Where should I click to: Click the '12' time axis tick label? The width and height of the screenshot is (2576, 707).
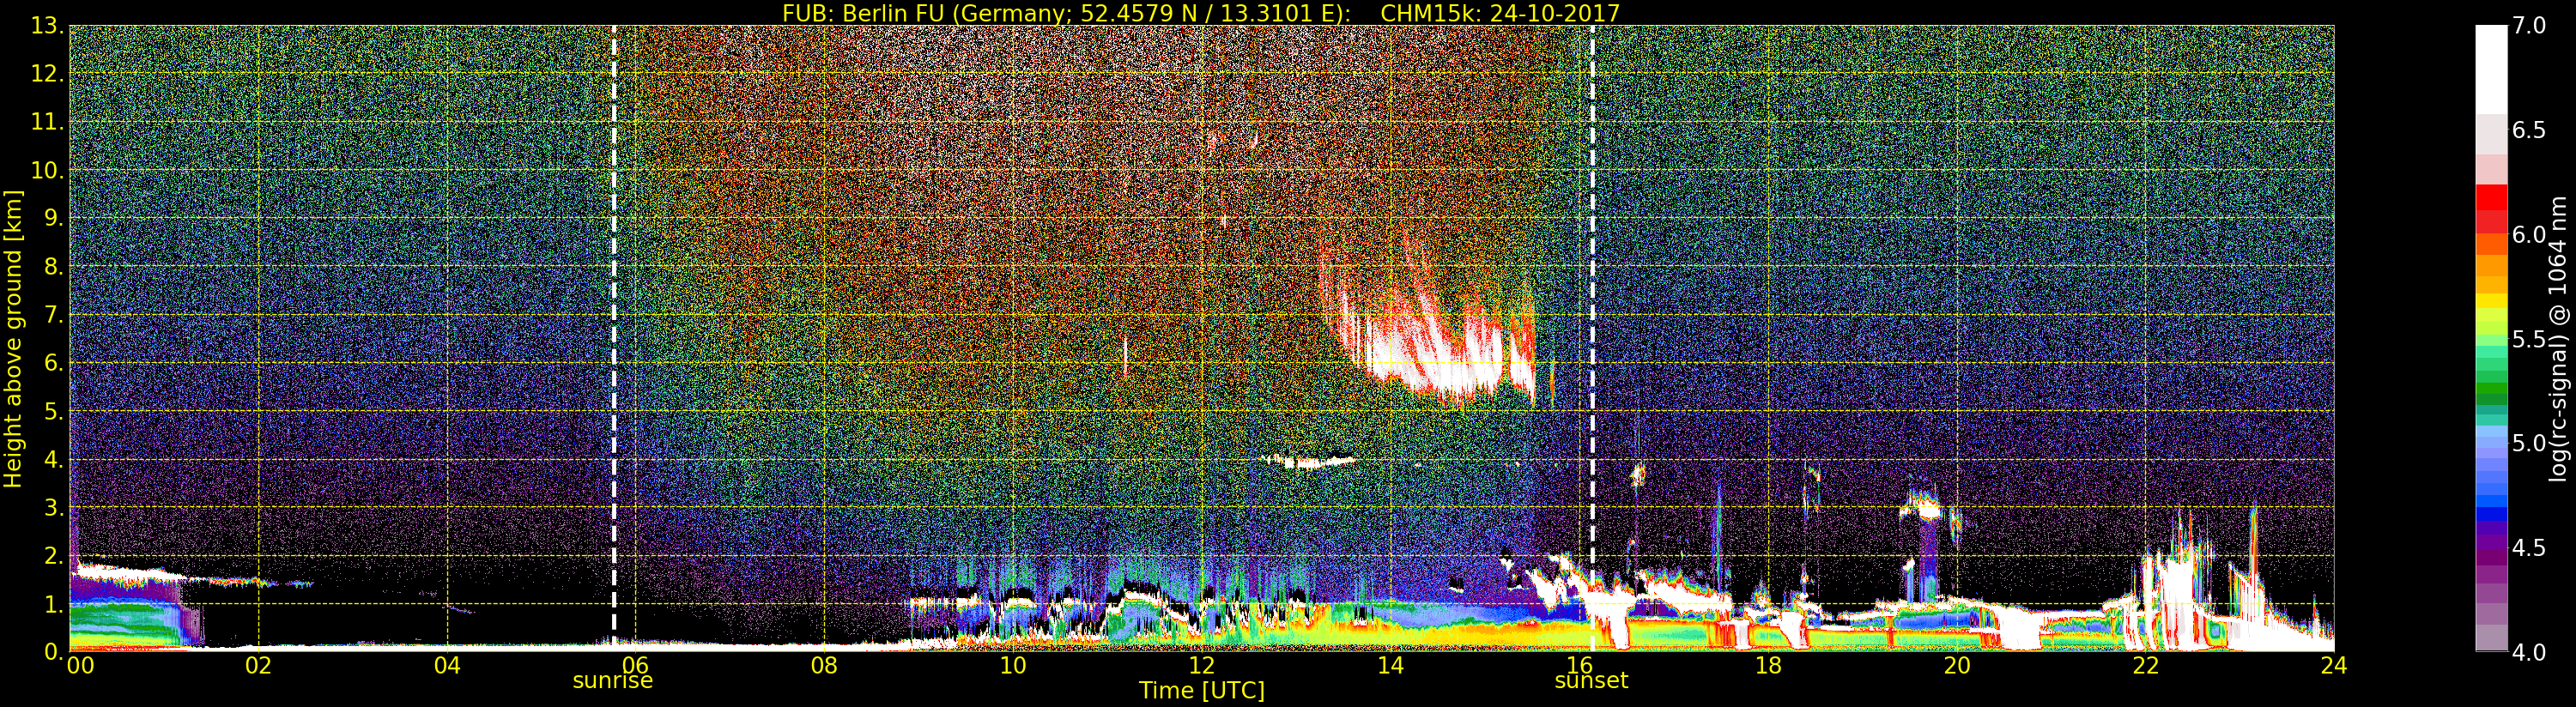[1202, 665]
